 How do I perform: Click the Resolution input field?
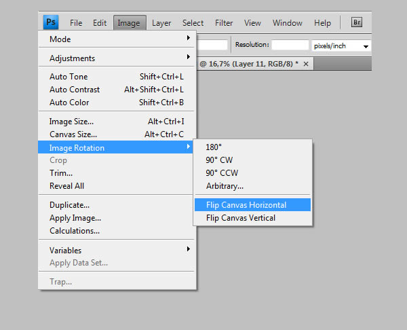[x=290, y=45]
